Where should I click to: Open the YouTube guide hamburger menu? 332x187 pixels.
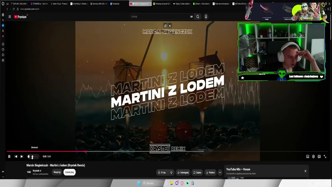pos(10,17)
